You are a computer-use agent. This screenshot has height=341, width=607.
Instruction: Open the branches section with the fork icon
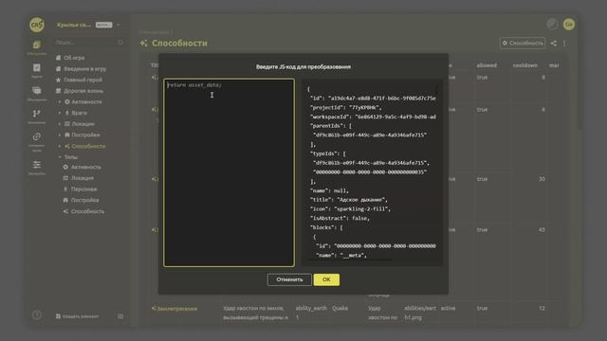[x=37, y=114]
